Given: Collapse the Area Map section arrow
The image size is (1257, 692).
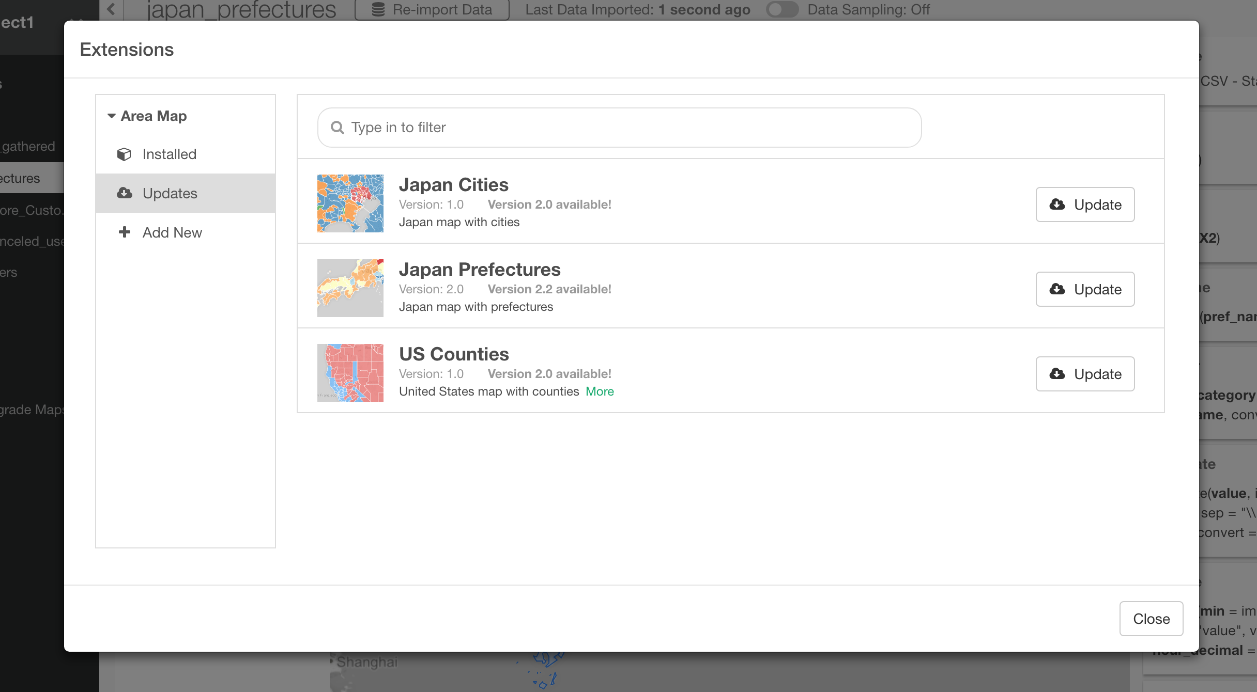Looking at the screenshot, I should pyautogui.click(x=111, y=116).
